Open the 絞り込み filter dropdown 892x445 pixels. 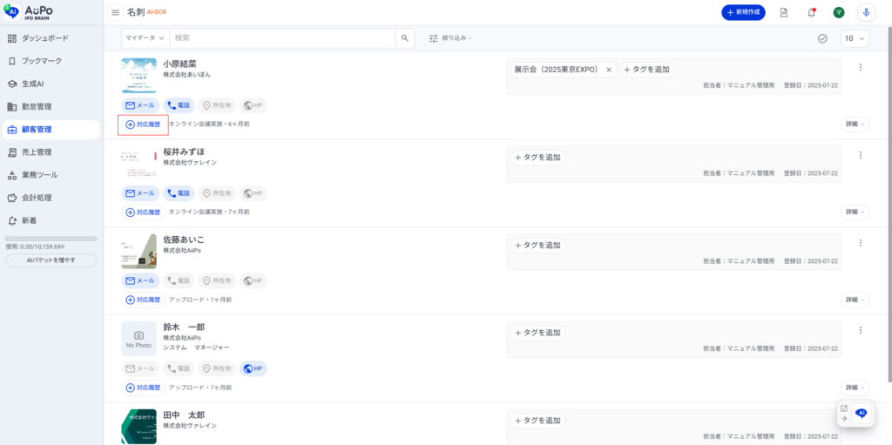[x=450, y=38]
